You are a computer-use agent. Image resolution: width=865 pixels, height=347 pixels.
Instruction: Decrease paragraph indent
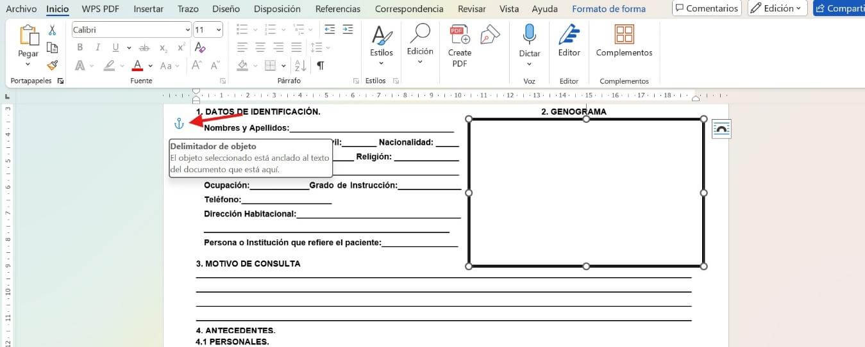click(330, 29)
